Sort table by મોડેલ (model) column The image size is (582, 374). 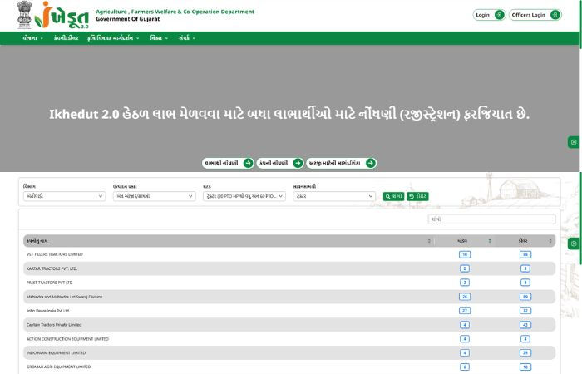coord(490,241)
